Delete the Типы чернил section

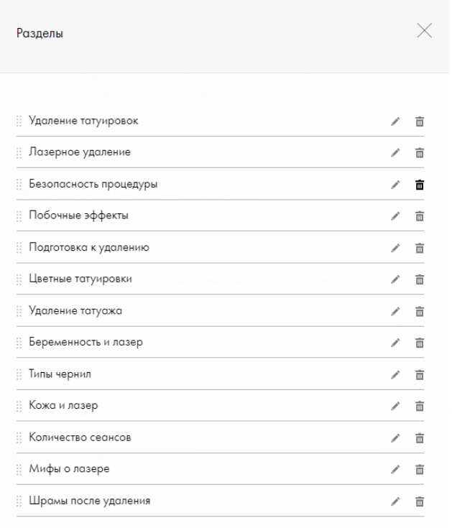pyautogui.click(x=420, y=375)
